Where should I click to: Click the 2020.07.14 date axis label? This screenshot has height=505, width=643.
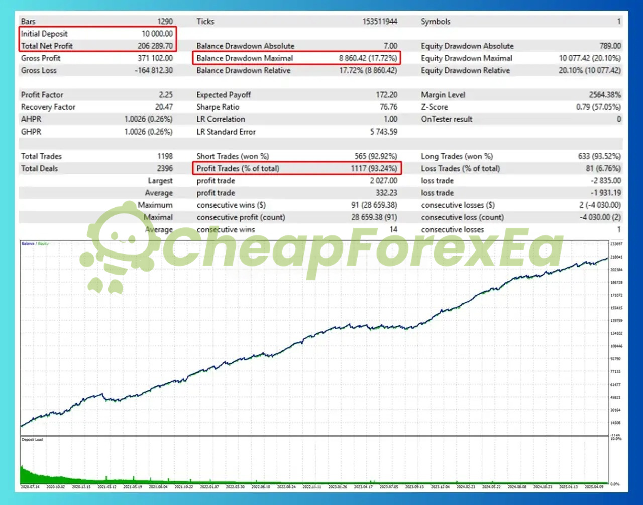point(30,487)
